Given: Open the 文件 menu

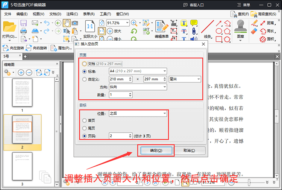Looking at the screenshot, I should 8,14.
